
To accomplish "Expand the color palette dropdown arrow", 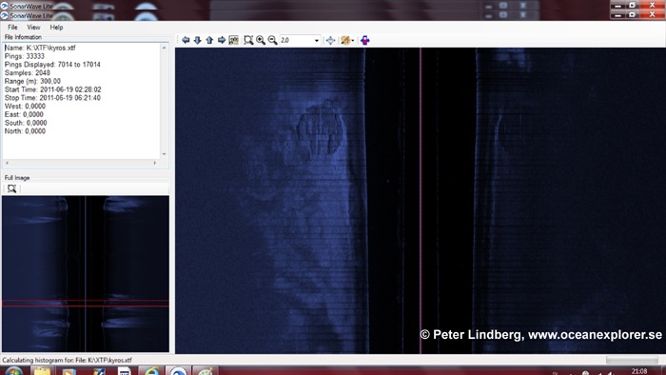I will point(353,41).
